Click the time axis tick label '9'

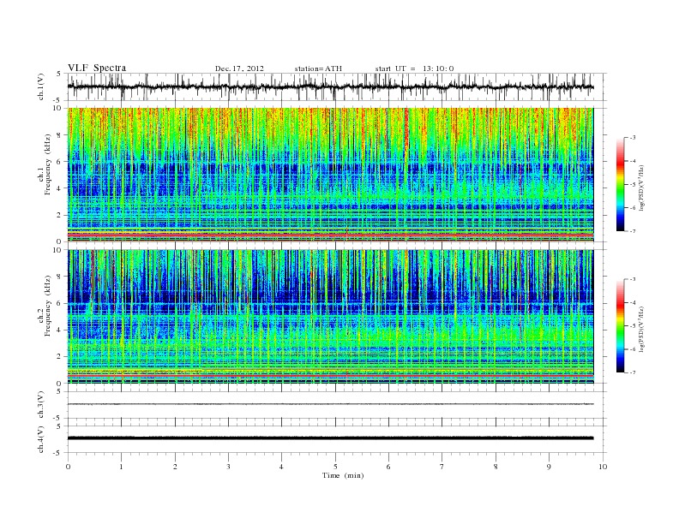549,467
